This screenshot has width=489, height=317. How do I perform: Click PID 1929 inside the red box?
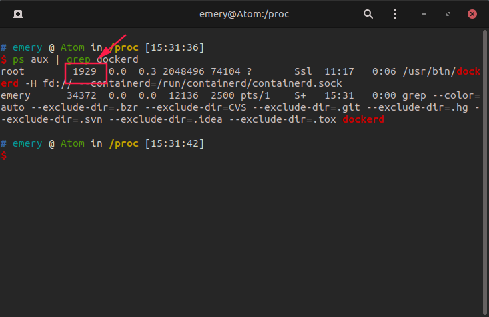85,71
